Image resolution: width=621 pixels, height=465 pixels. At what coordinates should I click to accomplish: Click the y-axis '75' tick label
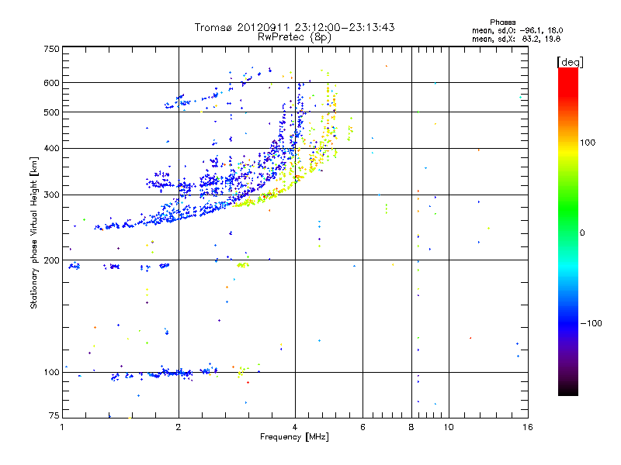(54, 415)
